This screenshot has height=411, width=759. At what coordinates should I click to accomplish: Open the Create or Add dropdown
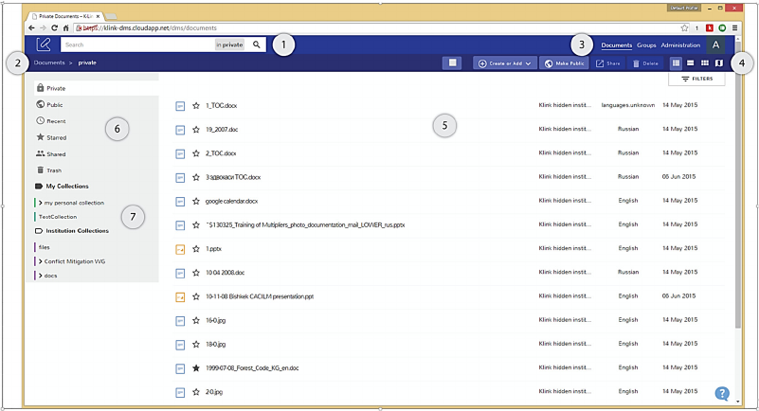click(506, 63)
